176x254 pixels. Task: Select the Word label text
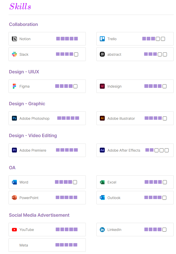pos(24,182)
